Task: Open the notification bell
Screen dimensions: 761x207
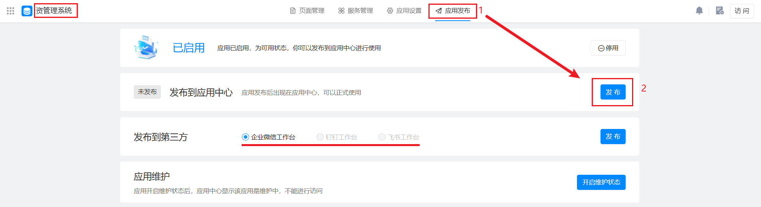Action: [699, 11]
